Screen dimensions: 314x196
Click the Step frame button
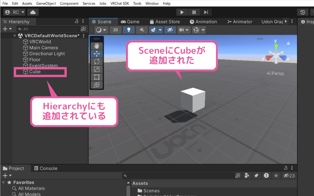[x=206, y=12]
